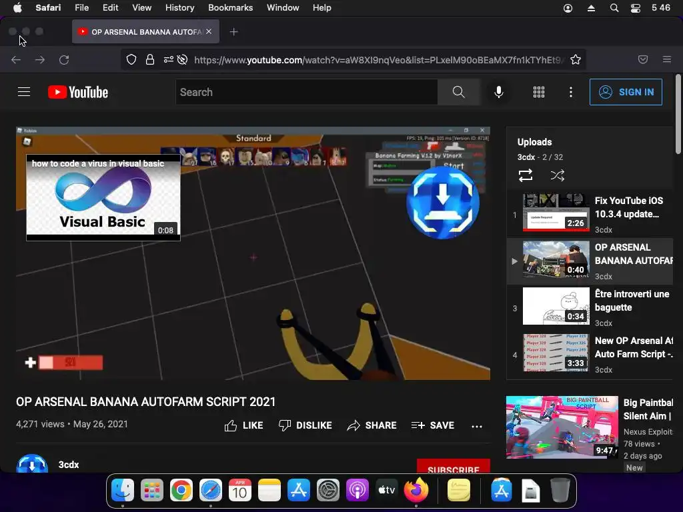This screenshot has height=512, width=683.
Task: Type in the YouTube Search field
Action: pos(307,92)
